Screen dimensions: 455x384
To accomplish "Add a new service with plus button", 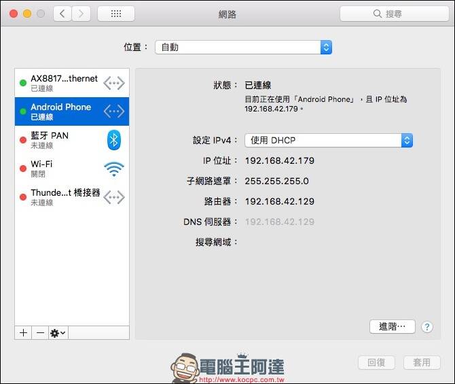I will (23, 332).
